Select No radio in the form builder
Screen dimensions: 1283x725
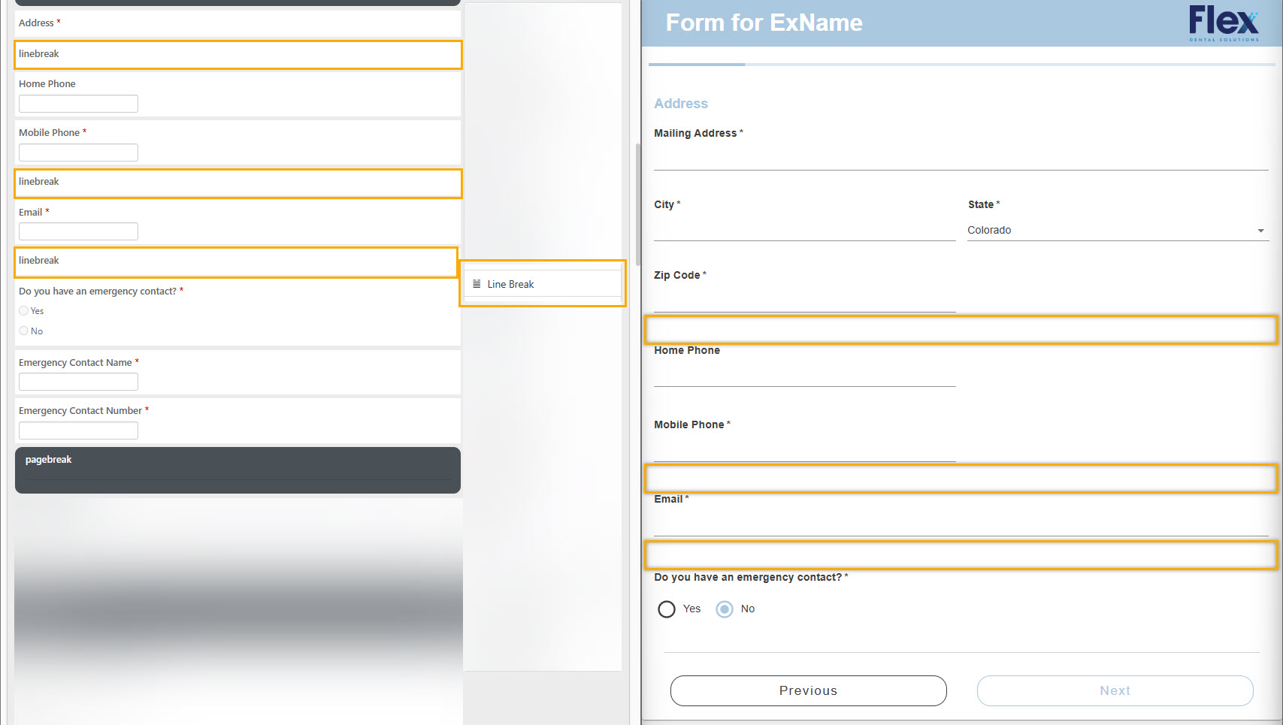[24, 331]
